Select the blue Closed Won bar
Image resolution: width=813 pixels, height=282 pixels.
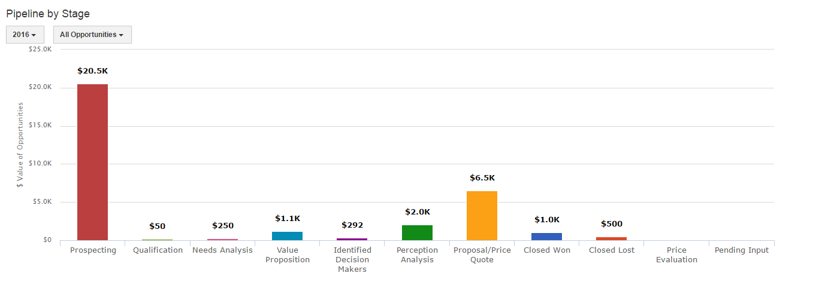click(x=546, y=237)
